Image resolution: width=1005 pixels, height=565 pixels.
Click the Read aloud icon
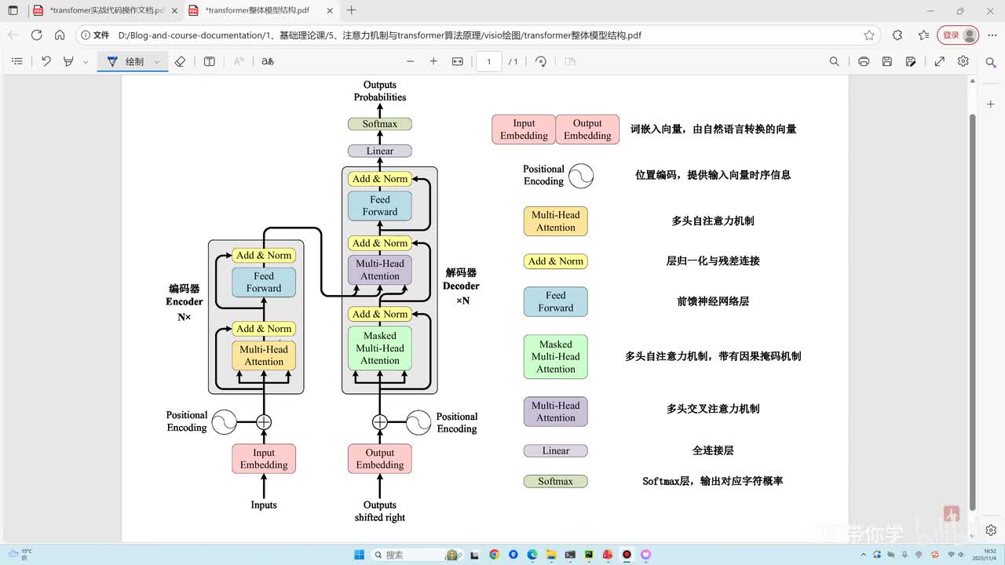[x=239, y=61]
